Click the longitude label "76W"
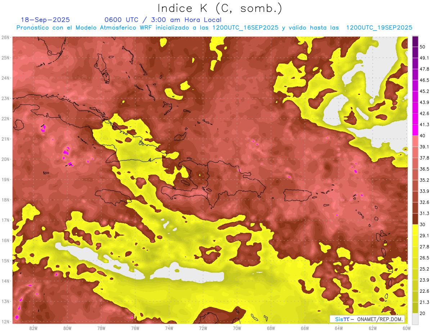This screenshot has height=333, width=432. 135,328
